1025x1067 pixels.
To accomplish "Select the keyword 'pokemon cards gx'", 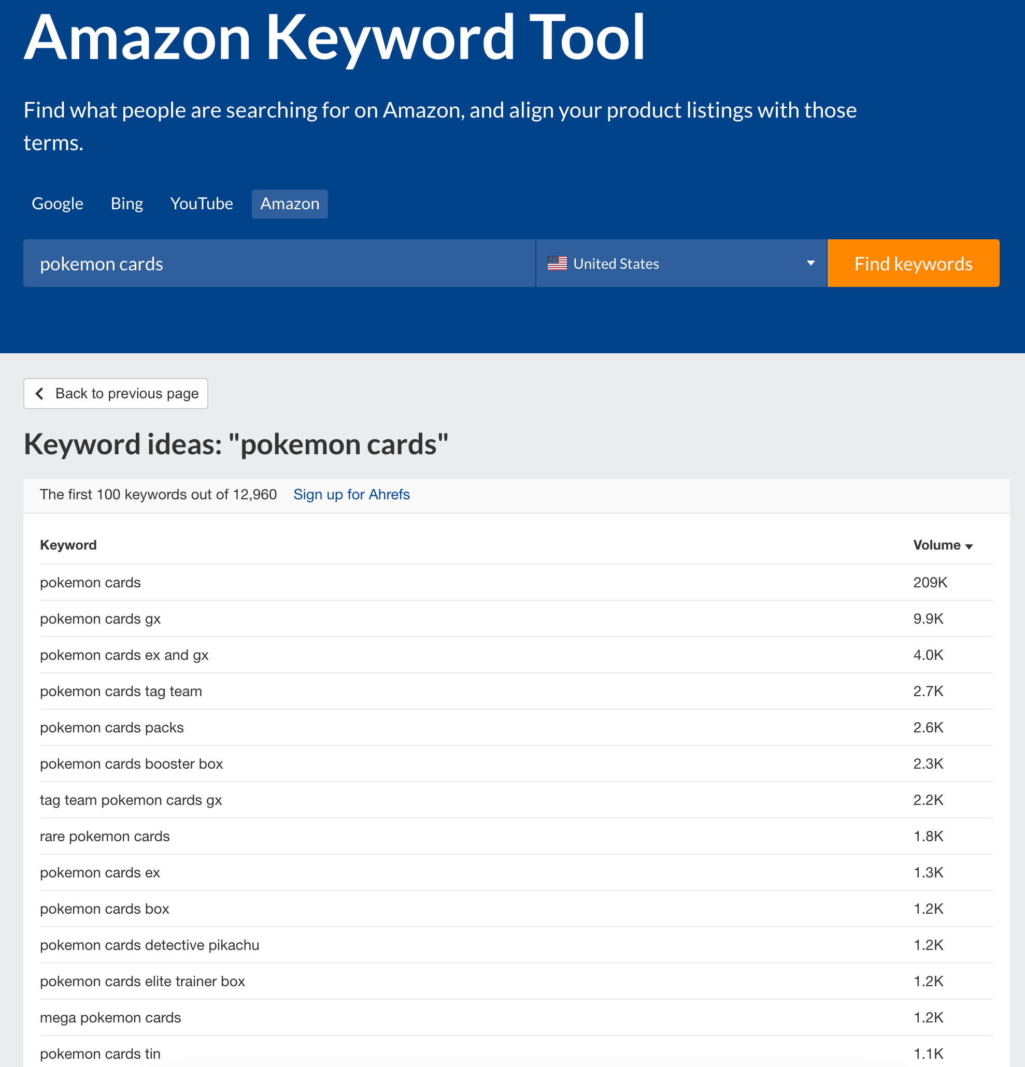I will [x=99, y=618].
